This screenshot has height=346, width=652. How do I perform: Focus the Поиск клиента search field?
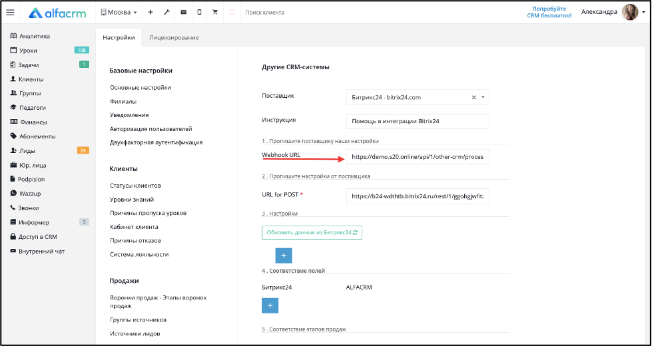tap(265, 13)
